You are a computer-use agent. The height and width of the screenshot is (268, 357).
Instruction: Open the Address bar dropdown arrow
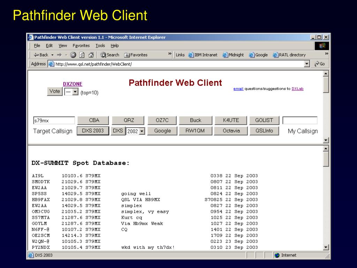pos(307,64)
